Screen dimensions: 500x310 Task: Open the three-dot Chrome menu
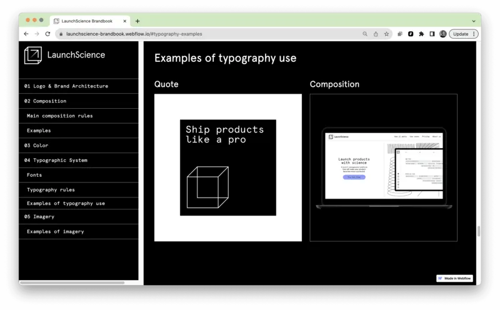[x=474, y=34]
